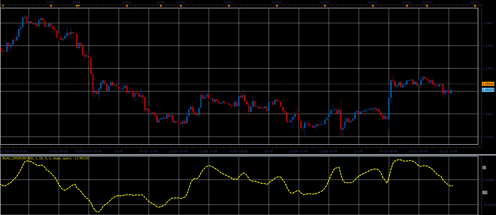Screen dimensions: 496x215
Task: Click the orange day marker under 01/03
Action: [127, 7]
